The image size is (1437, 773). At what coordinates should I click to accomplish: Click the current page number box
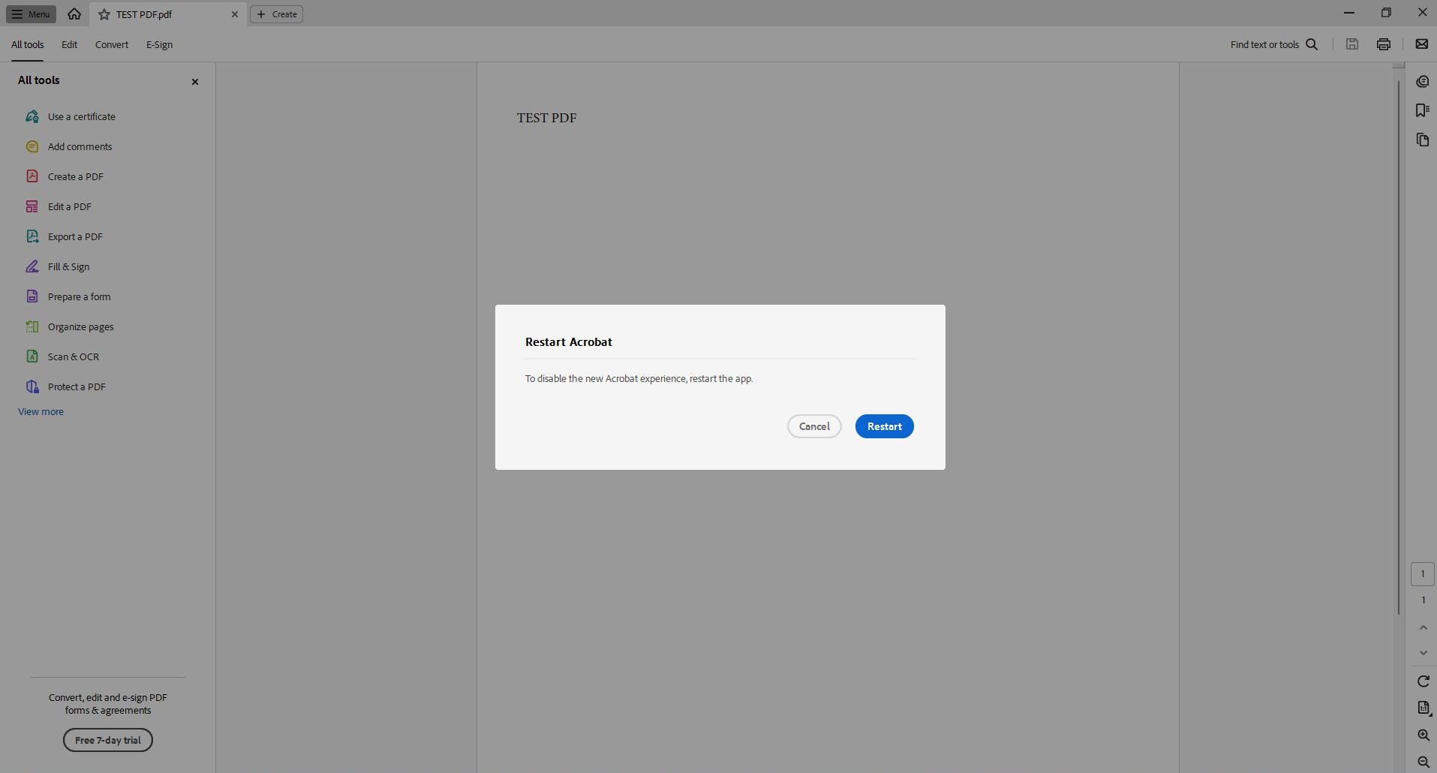pyautogui.click(x=1422, y=574)
